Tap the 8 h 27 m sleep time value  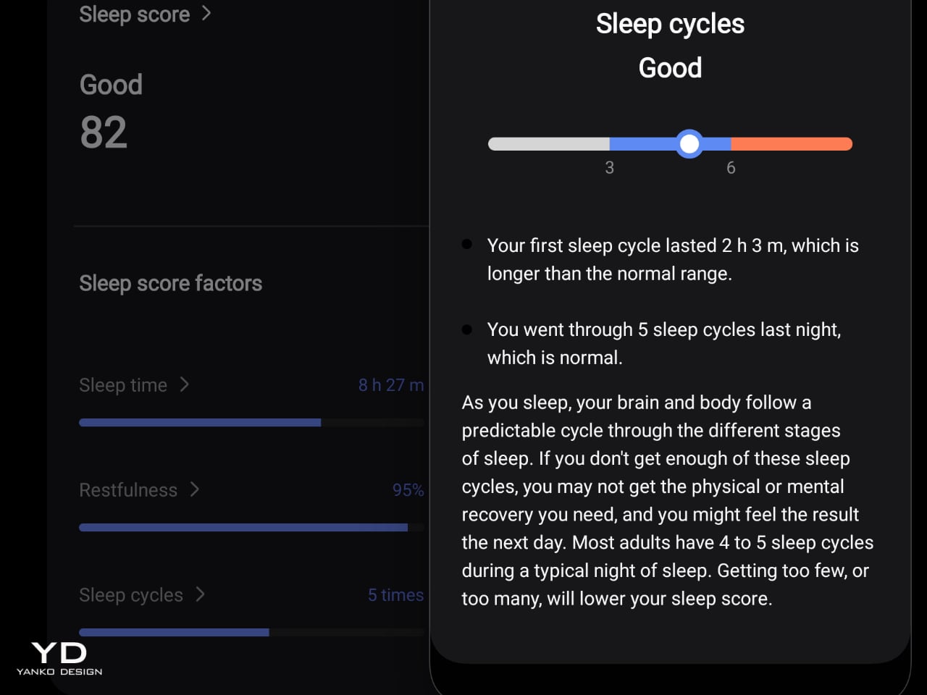(x=390, y=385)
